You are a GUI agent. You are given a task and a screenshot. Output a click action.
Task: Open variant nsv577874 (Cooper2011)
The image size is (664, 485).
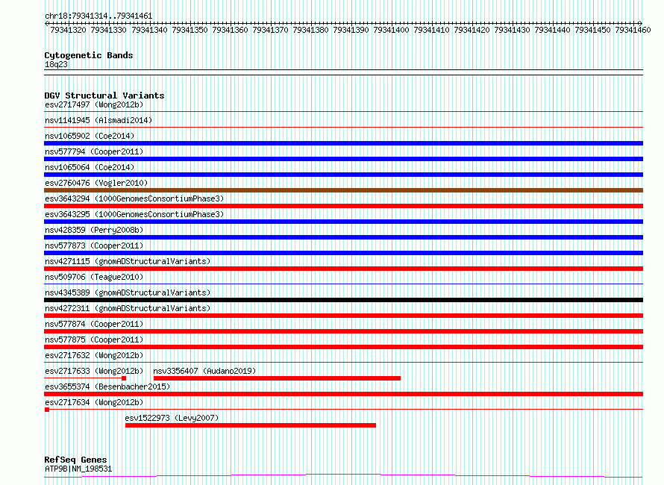click(x=94, y=324)
